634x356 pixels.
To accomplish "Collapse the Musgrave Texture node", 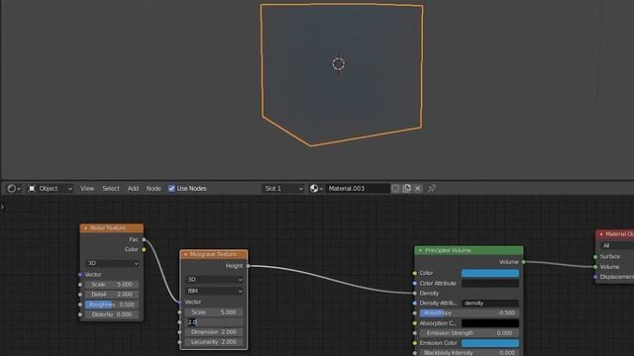I will [185, 255].
